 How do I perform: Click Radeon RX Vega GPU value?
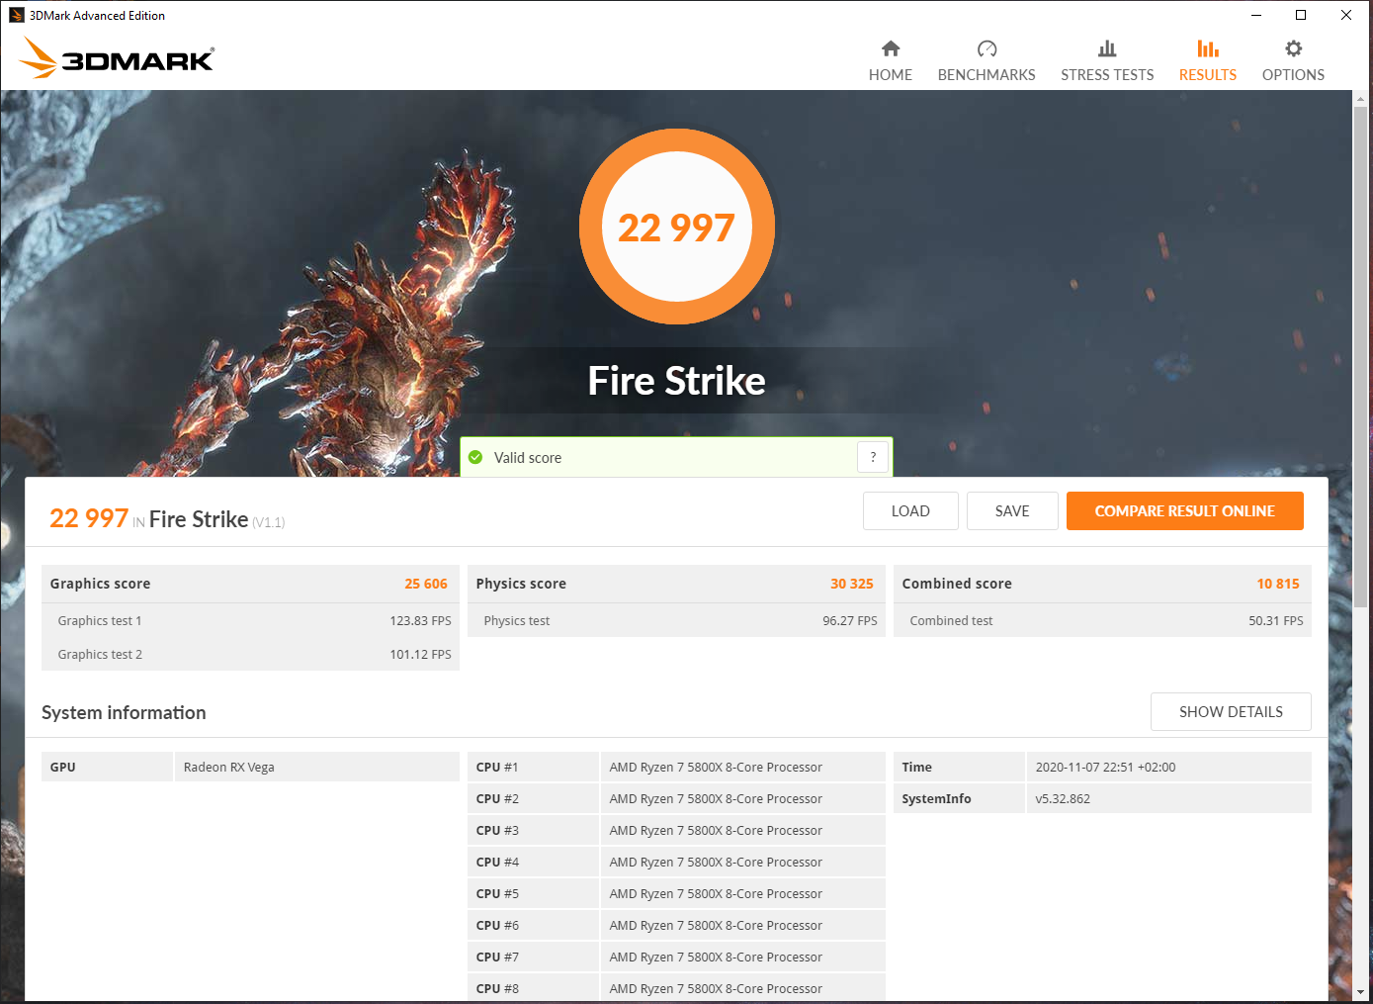[229, 768]
